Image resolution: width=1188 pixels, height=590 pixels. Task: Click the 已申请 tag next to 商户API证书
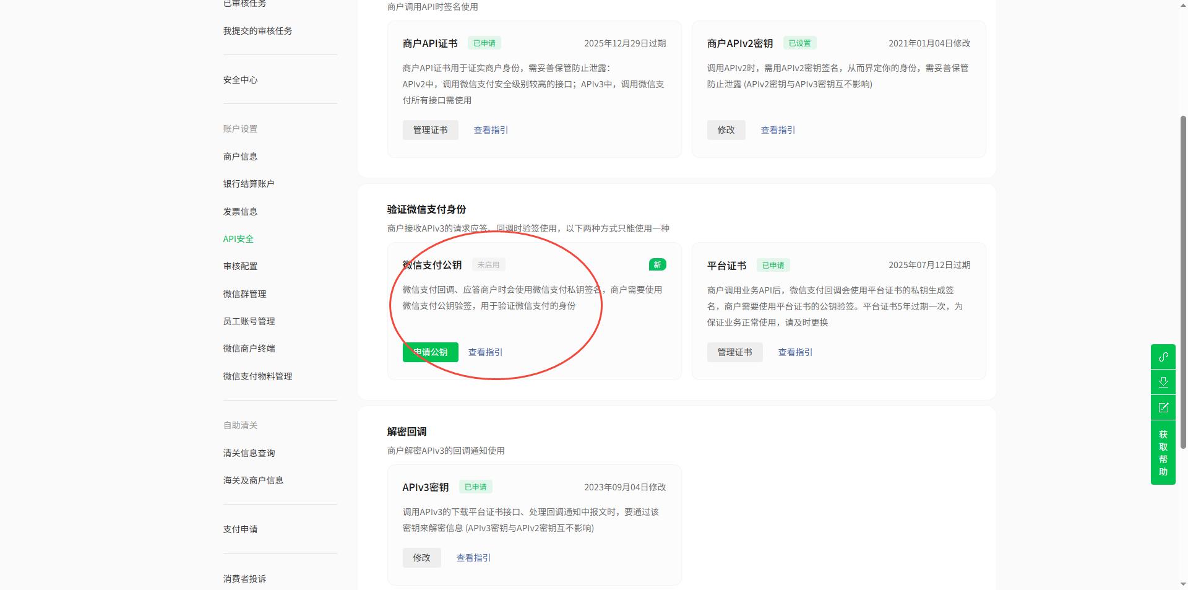484,43
